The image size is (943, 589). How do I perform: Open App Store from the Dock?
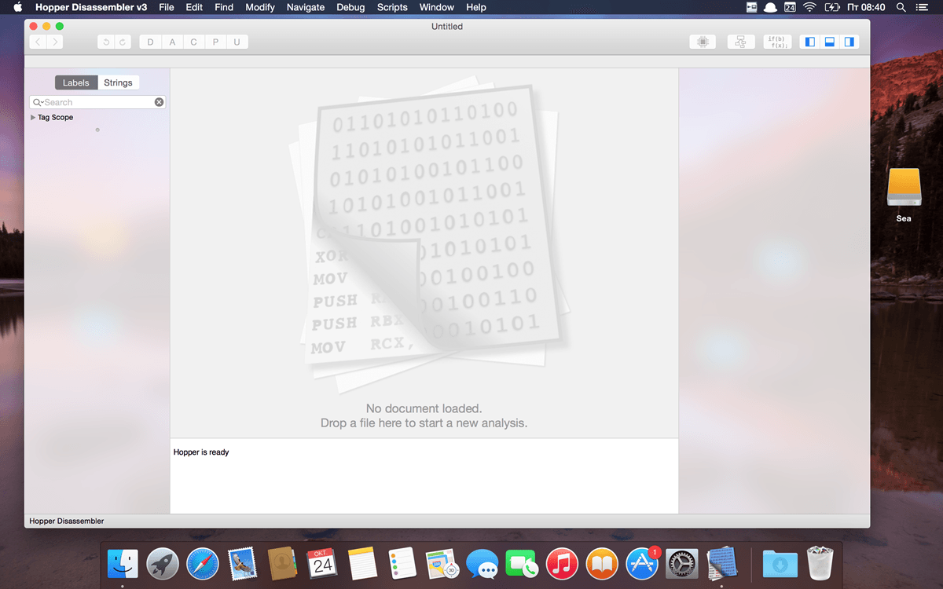pyautogui.click(x=642, y=563)
